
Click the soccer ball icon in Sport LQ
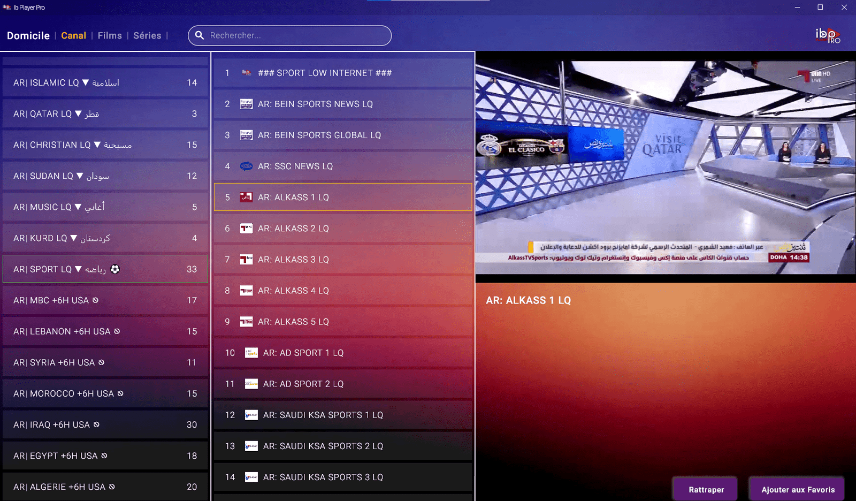pos(115,269)
